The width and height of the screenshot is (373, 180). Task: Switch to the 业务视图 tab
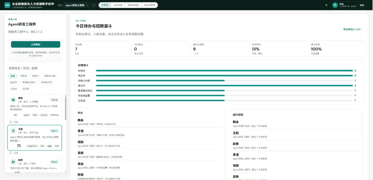point(118,5)
